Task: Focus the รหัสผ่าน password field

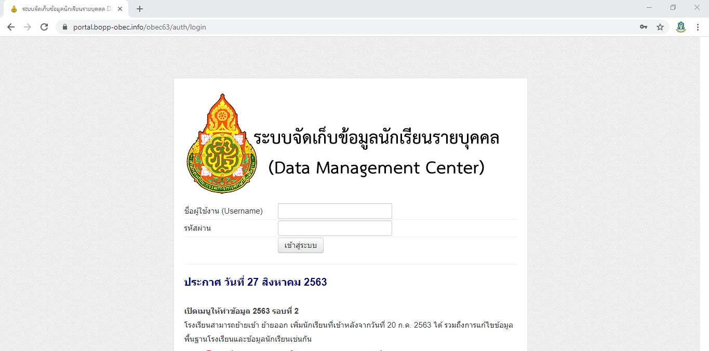Action: click(335, 228)
